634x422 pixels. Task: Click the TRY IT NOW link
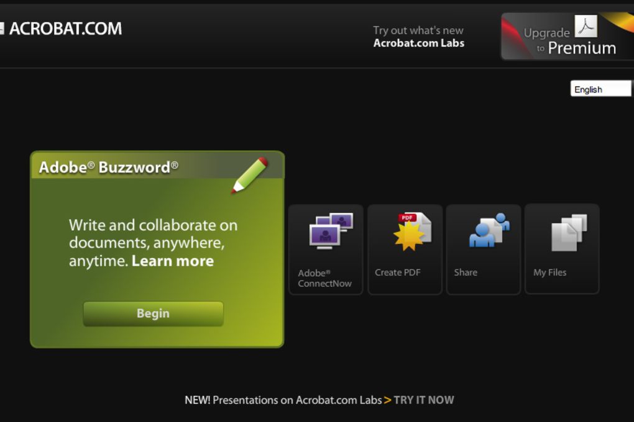(x=424, y=400)
